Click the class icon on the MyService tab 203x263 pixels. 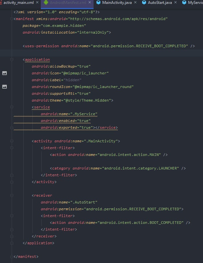[184, 3]
